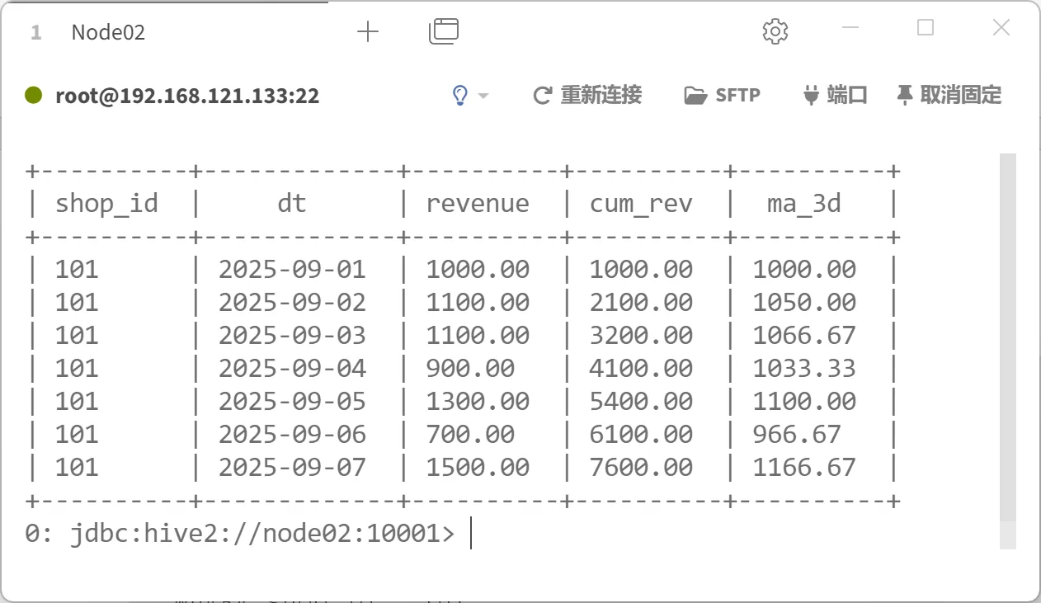
Task: Click the cum_rev value 7600.00
Action: pyautogui.click(x=641, y=467)
